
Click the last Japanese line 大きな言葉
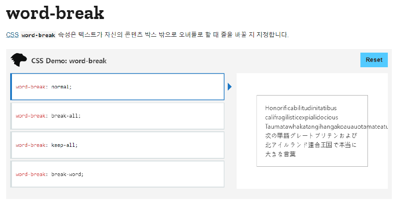click(x=280, y=154)
